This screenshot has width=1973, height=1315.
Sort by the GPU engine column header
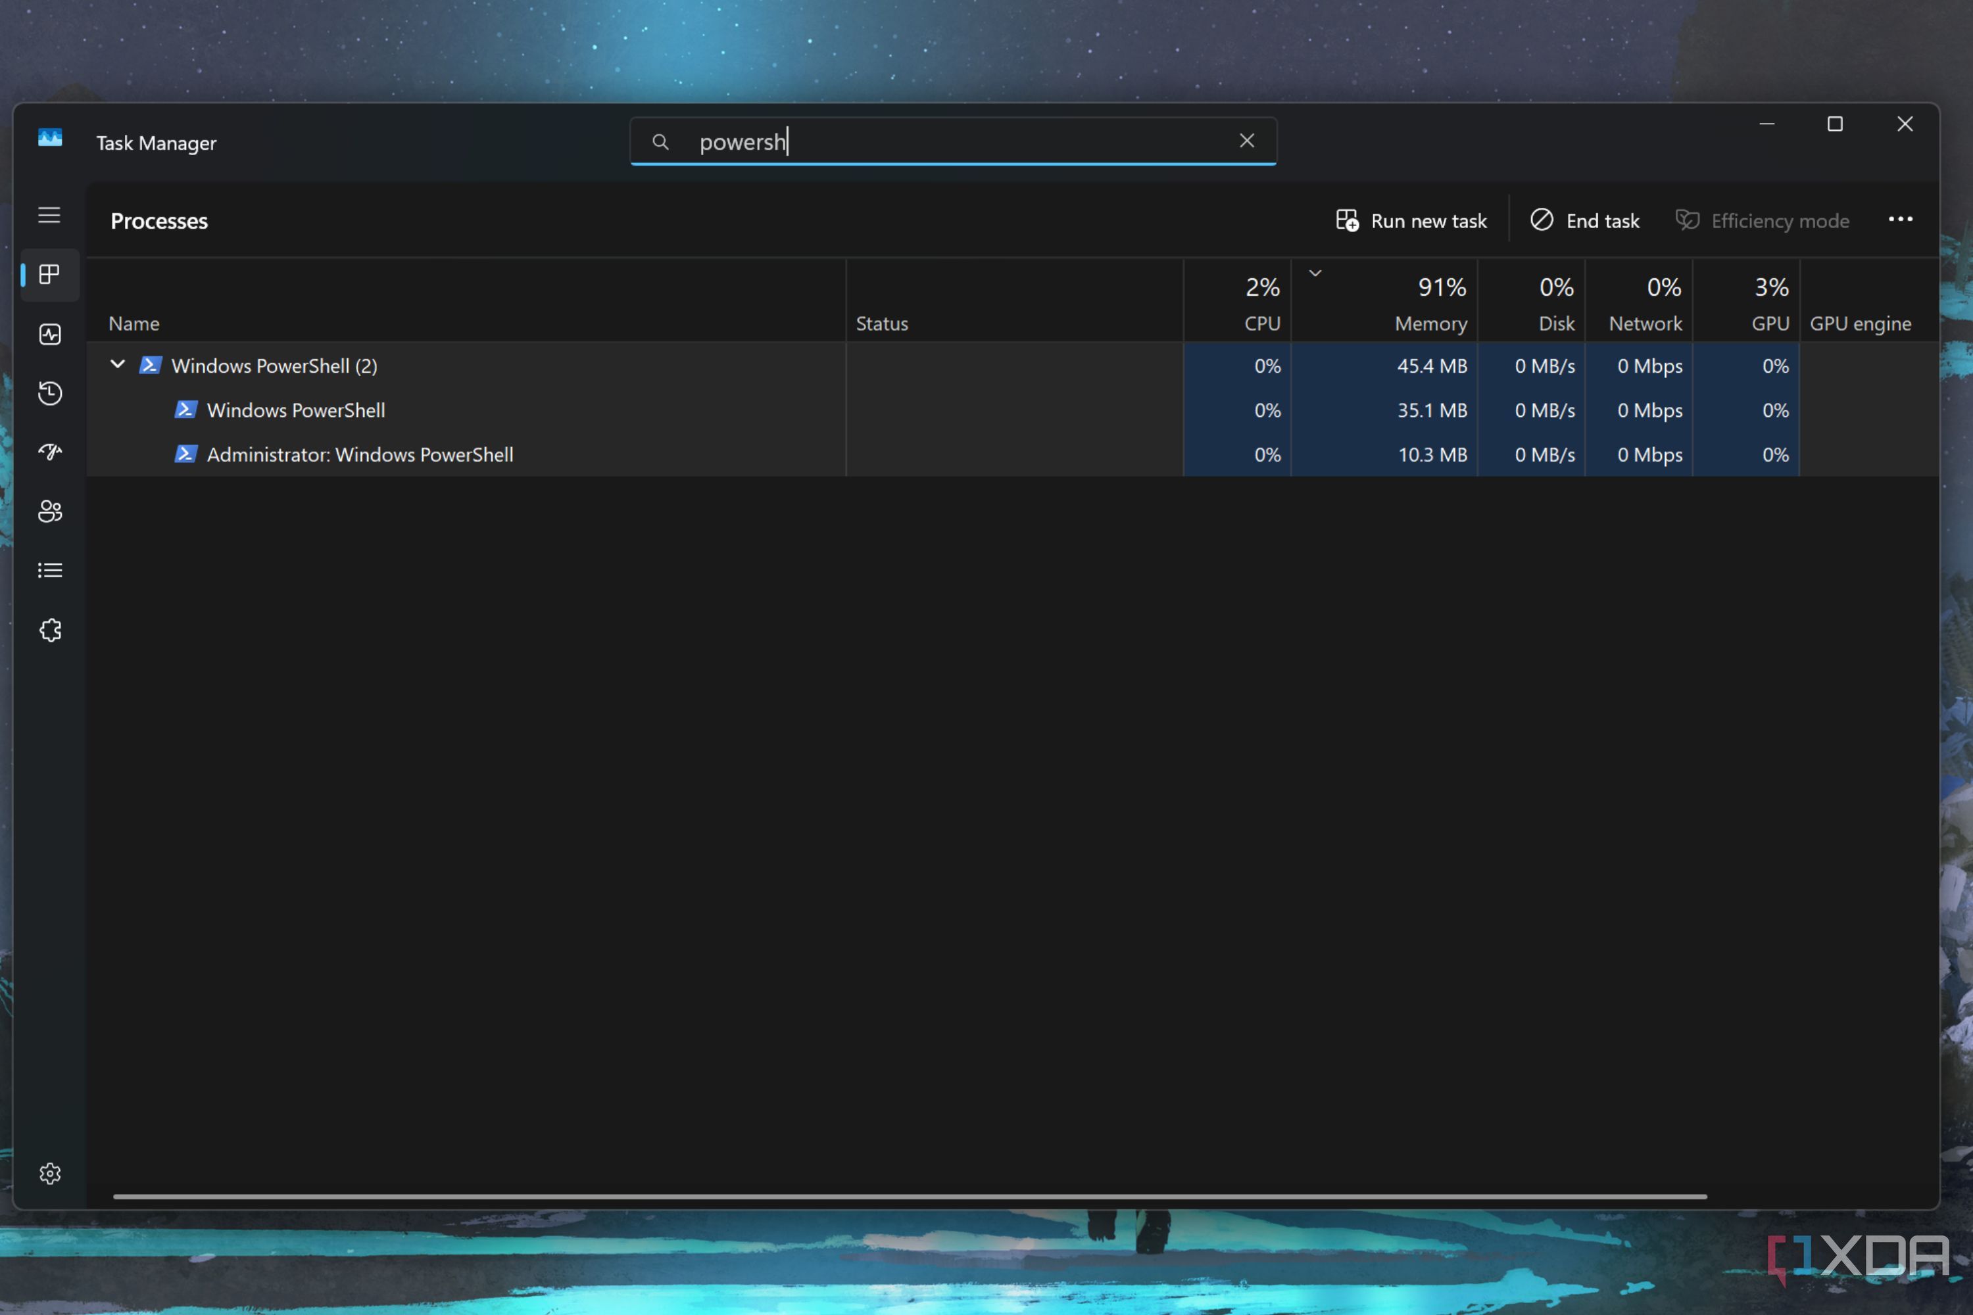(x=1870, y=301)
